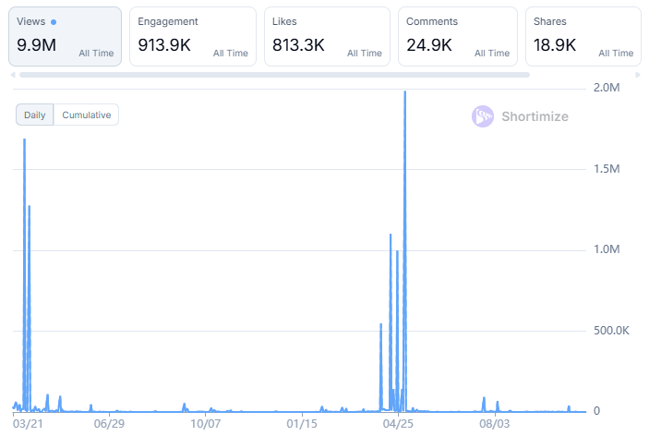Viewport: 649px width, 436px height.
Task: Click the Shortimize logo icon
Action: 483,116
